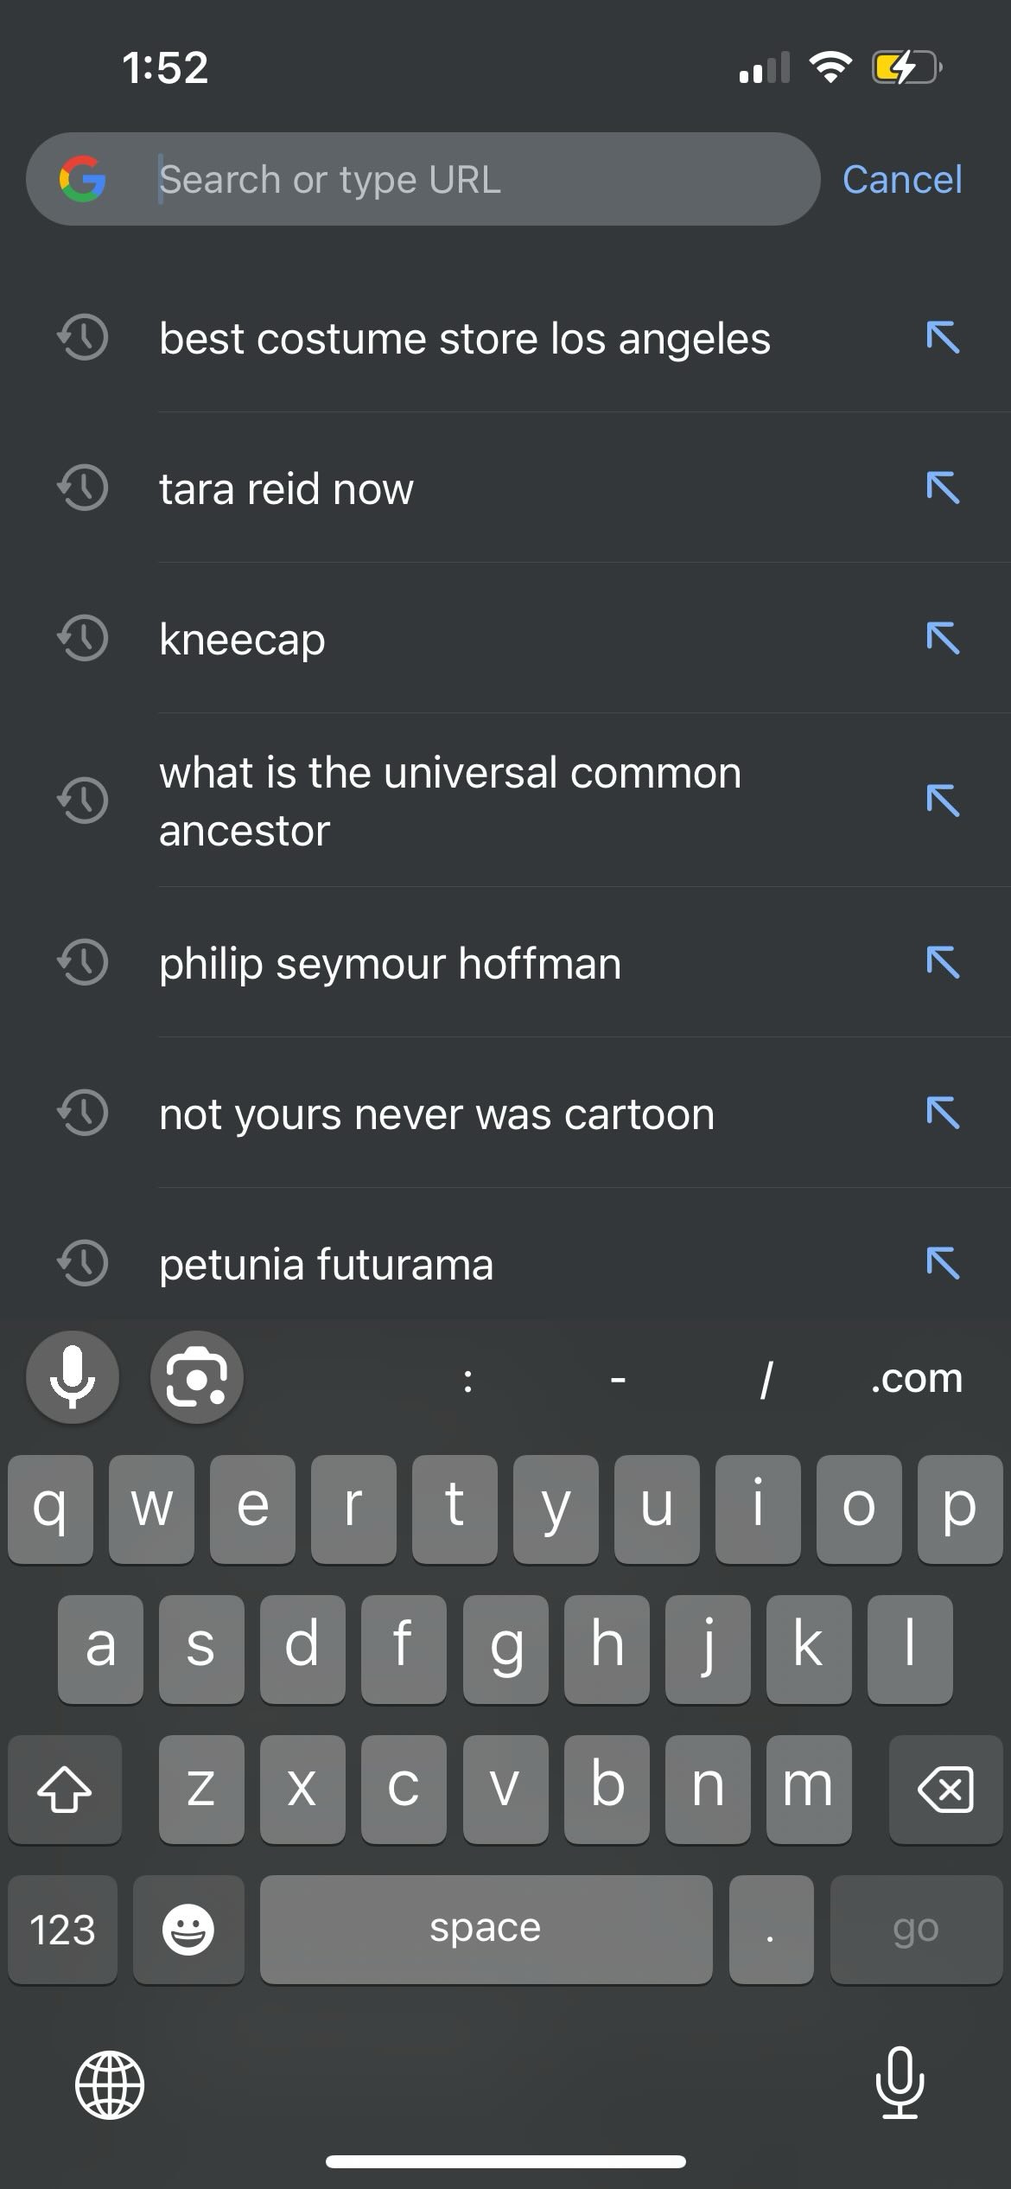The width and height of the screenshot is (1011, 2189).
Task: Tap the voice search microphone button
Action: pos(73,1377)
